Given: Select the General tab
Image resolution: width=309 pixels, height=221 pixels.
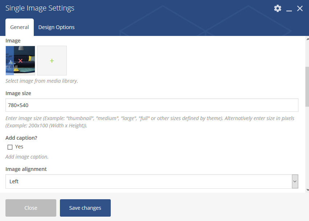Looking at the screenshot, I should pos(20,27).
